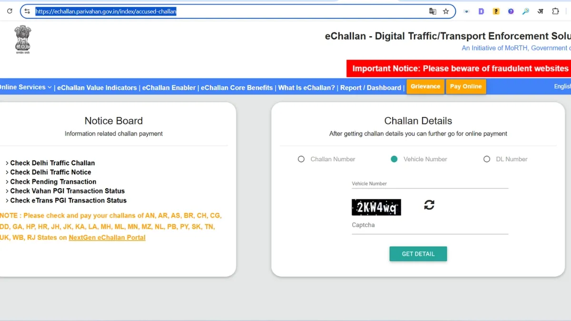Viewport: 571px width, 321px height.
Task: Open the yellow question-mark extension
Action: [496, 11]
